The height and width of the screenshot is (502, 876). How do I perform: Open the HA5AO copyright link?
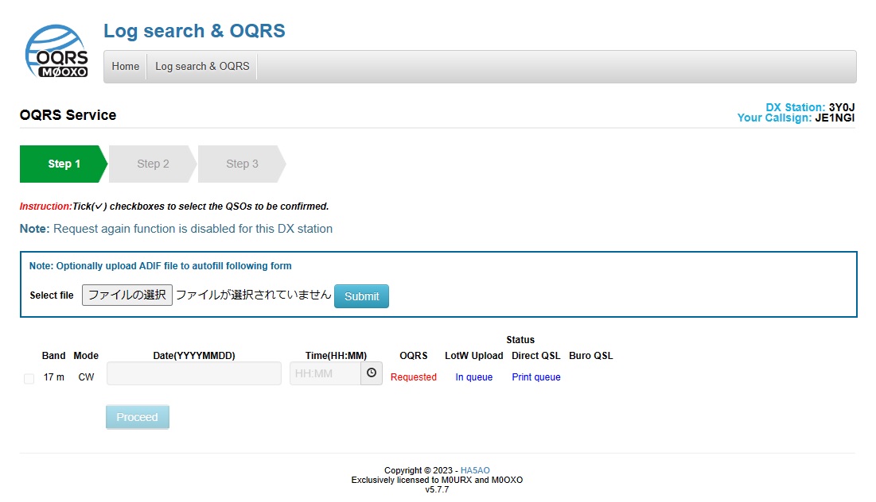click(475, 470)
